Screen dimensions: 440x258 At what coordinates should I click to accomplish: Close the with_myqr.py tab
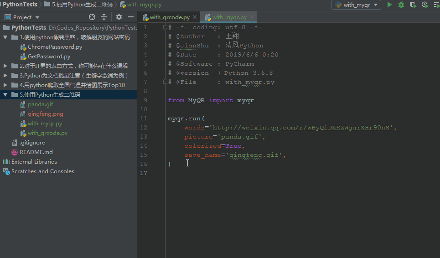(x=252, y=17)
